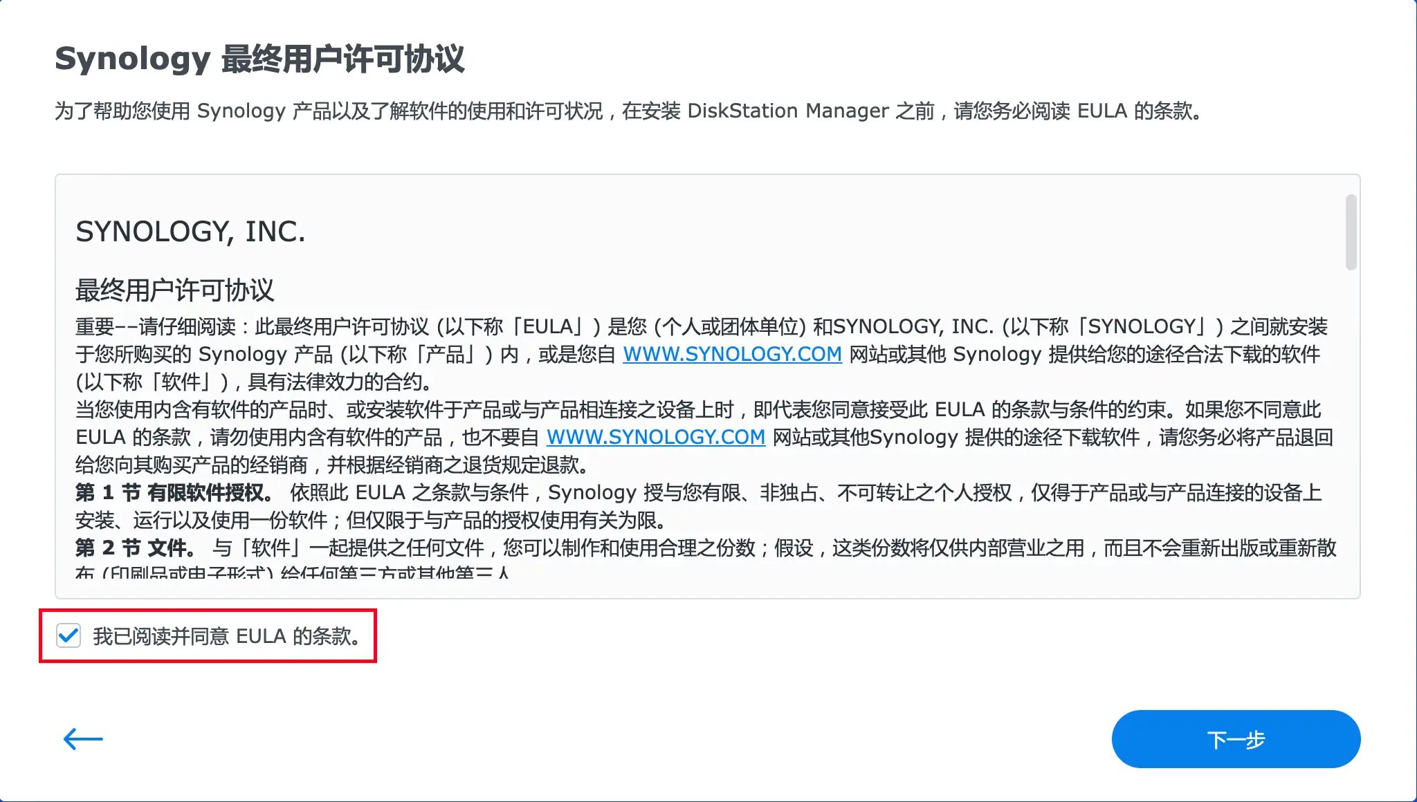The image size is (1417, 802).
Task: Click the intro sentence mentioning DiskStation Manager
Action: (628, 111)
